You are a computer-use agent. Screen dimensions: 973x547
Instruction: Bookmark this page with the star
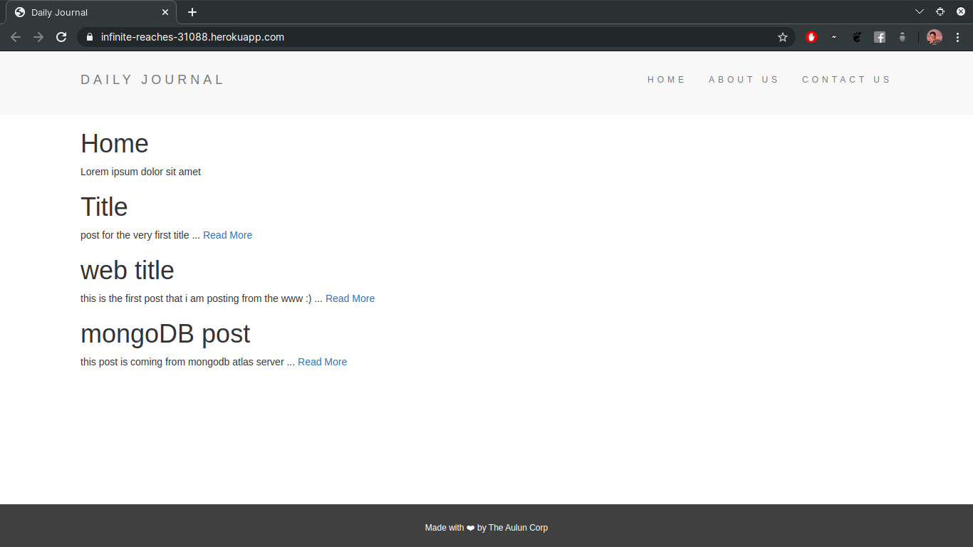(783, 37)
